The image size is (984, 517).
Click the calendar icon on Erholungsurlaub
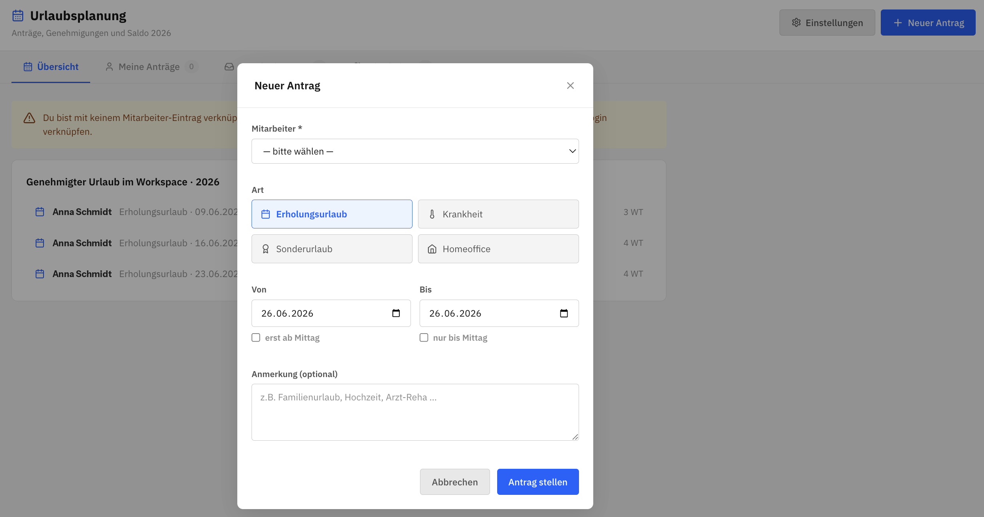pos(265,214)
